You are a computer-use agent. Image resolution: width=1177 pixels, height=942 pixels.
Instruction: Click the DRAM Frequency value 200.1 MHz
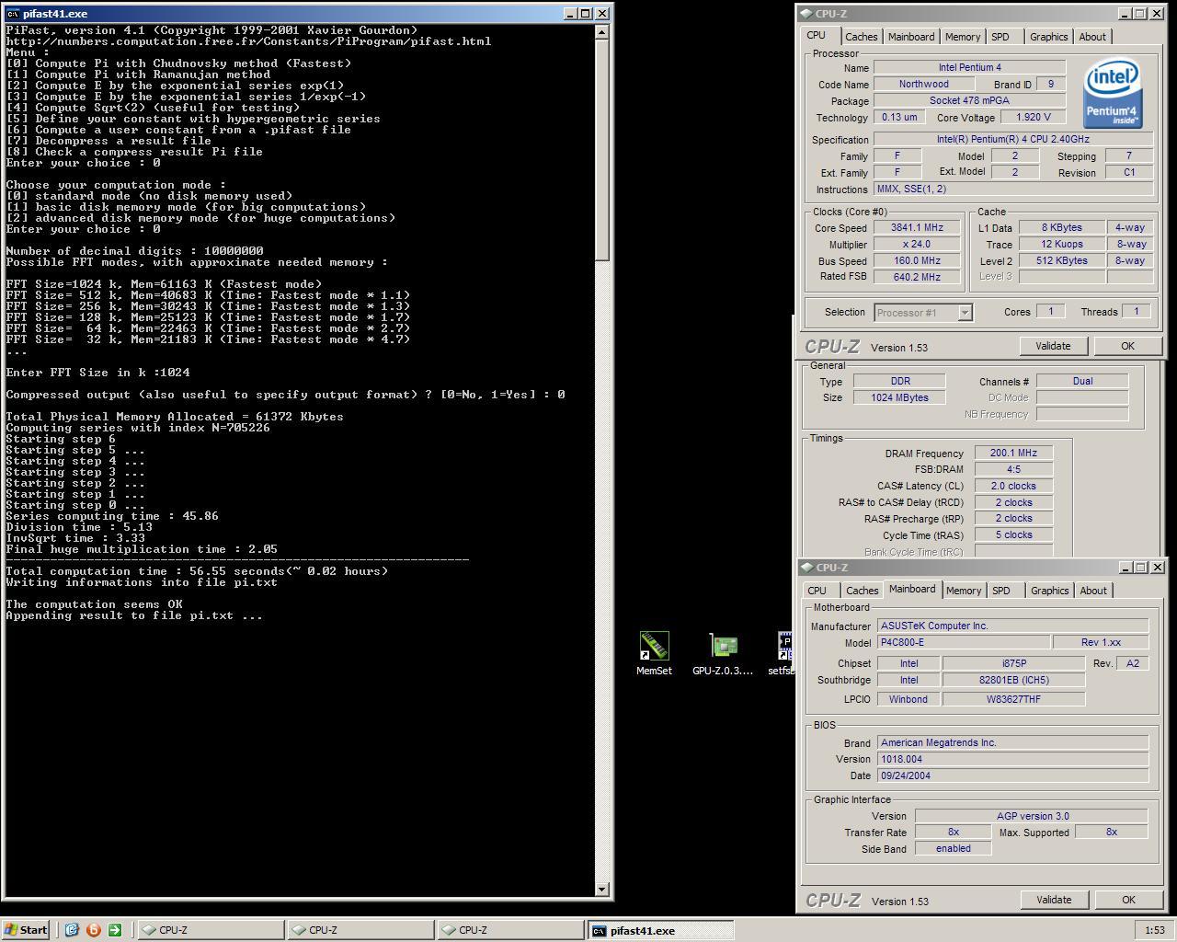tap(1013, 454)
